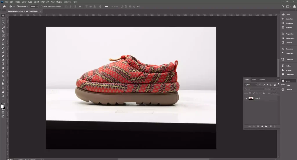The width and height of the screenshot is (297, 160).
Task: Select the Hand tool
Action: pos(3,92)
